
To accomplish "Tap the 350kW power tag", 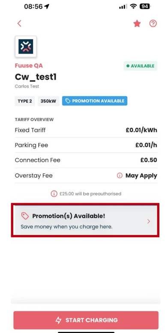I will (x=48, y=101).
